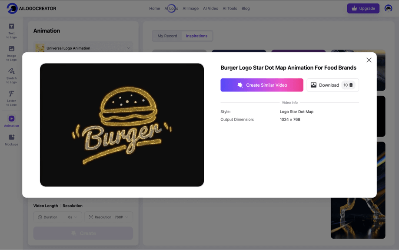Screen dimensions: 399x250
Task: Click Create Similar Video button
Action: [x=262, y=85]
